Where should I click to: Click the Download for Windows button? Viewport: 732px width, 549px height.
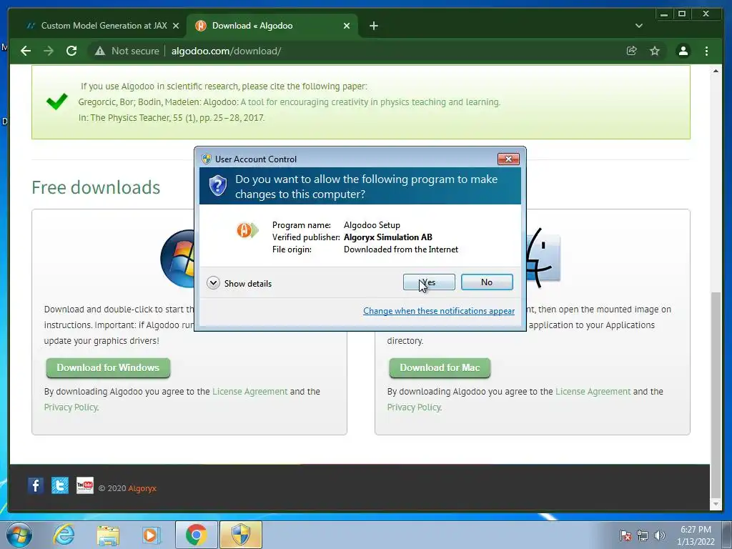point(108,368)
